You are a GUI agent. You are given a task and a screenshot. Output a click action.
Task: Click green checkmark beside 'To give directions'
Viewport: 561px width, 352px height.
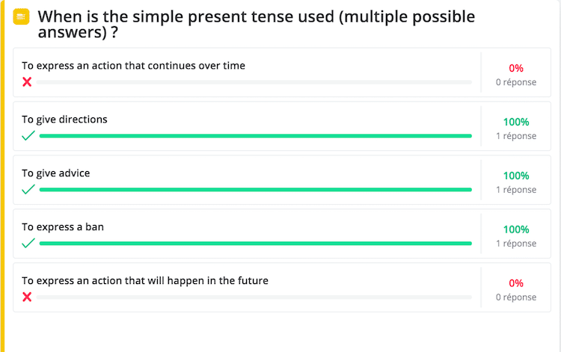pyautogui.click(x=28, y=136)
